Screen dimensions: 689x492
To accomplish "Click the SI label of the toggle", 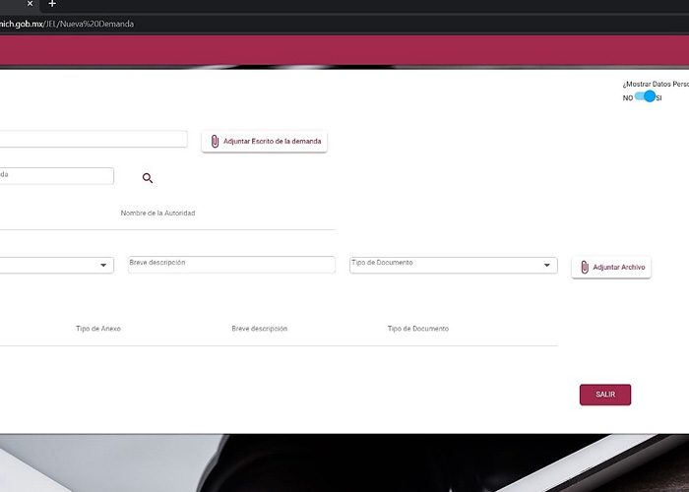I will [658, 98].
